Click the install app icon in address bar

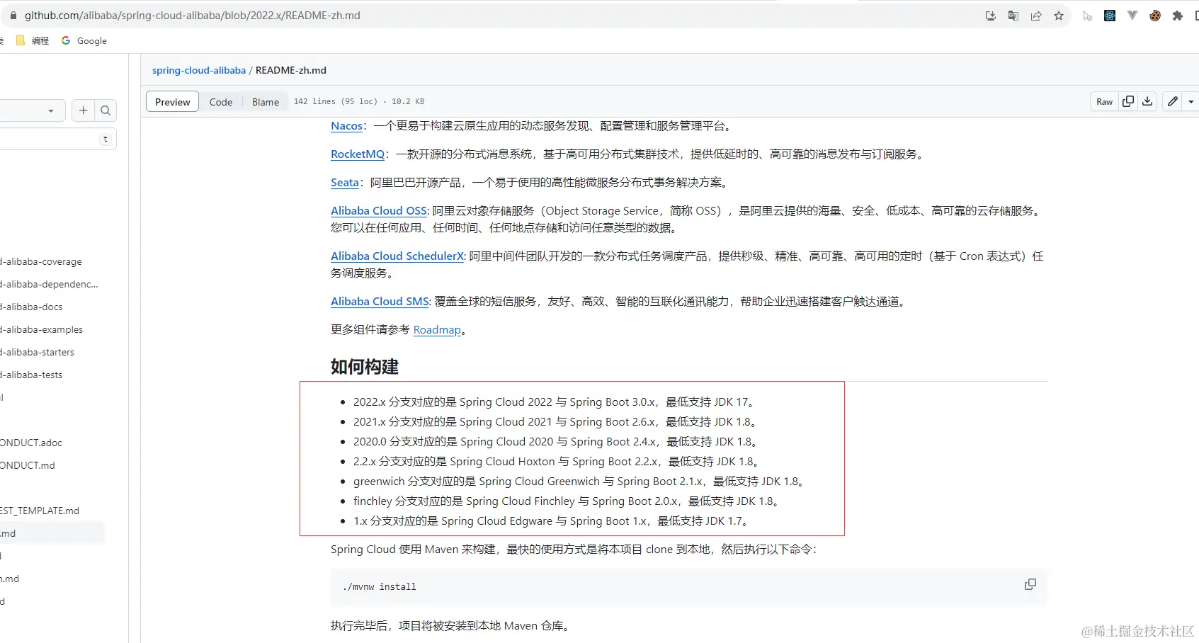(991, 16)
